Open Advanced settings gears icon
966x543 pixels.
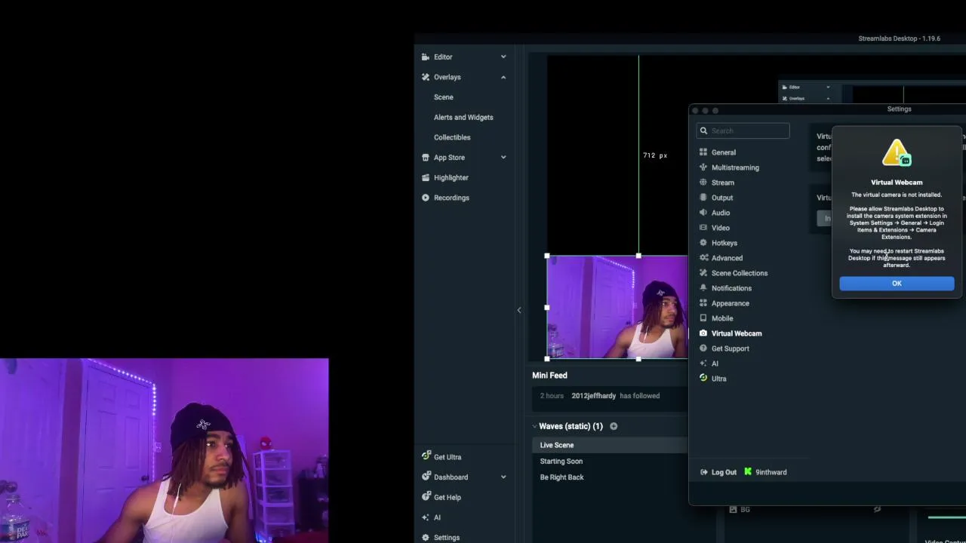coord(703,258)
